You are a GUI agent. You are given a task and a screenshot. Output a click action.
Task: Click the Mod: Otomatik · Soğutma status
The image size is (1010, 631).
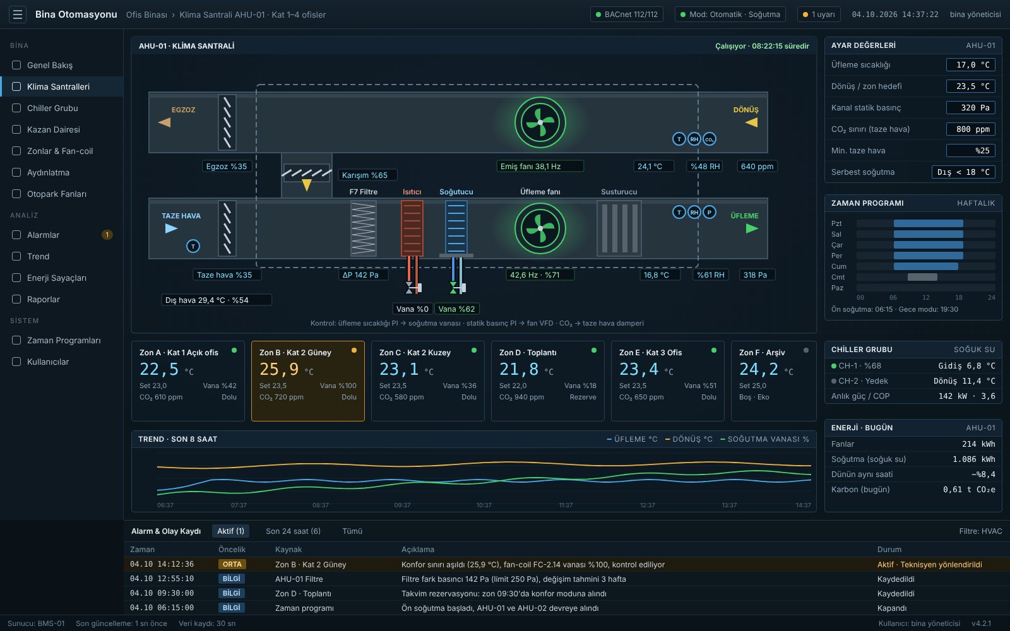pyautogui.click(x=730, y=14)
